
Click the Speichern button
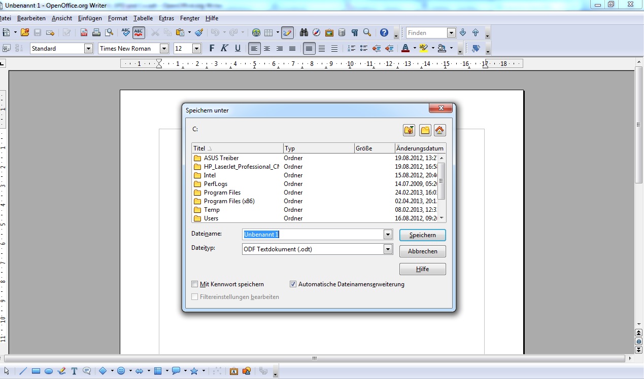click(422, 235)
